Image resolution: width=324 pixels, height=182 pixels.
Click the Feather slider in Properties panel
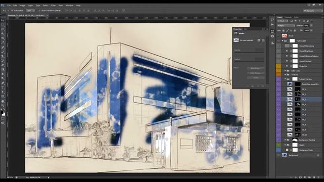pos(249,62)
